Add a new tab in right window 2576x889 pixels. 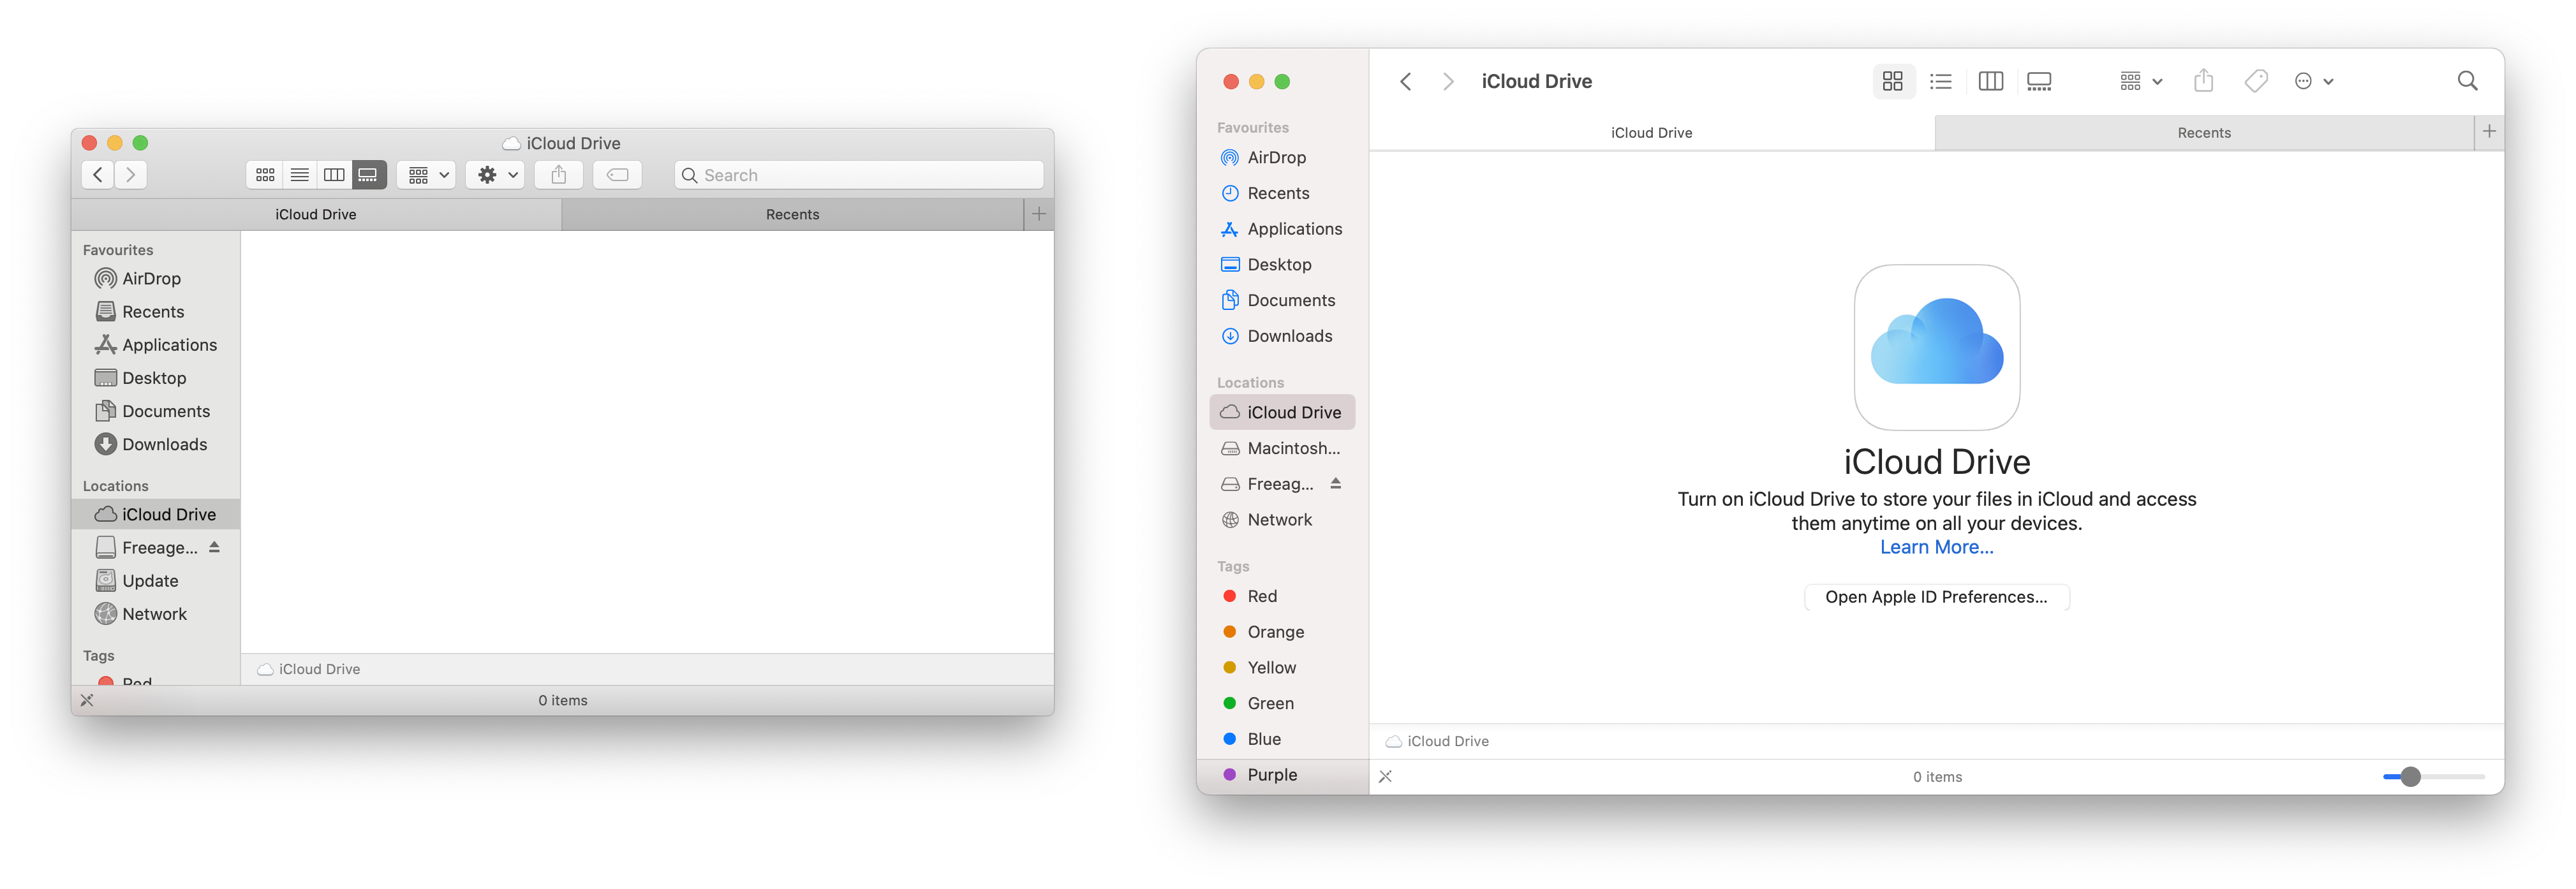(2489, 132)
